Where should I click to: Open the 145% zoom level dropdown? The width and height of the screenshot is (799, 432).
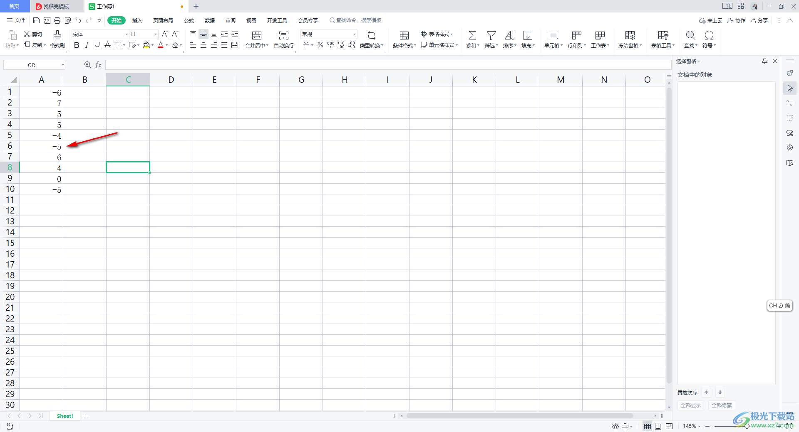click(692, 426)
